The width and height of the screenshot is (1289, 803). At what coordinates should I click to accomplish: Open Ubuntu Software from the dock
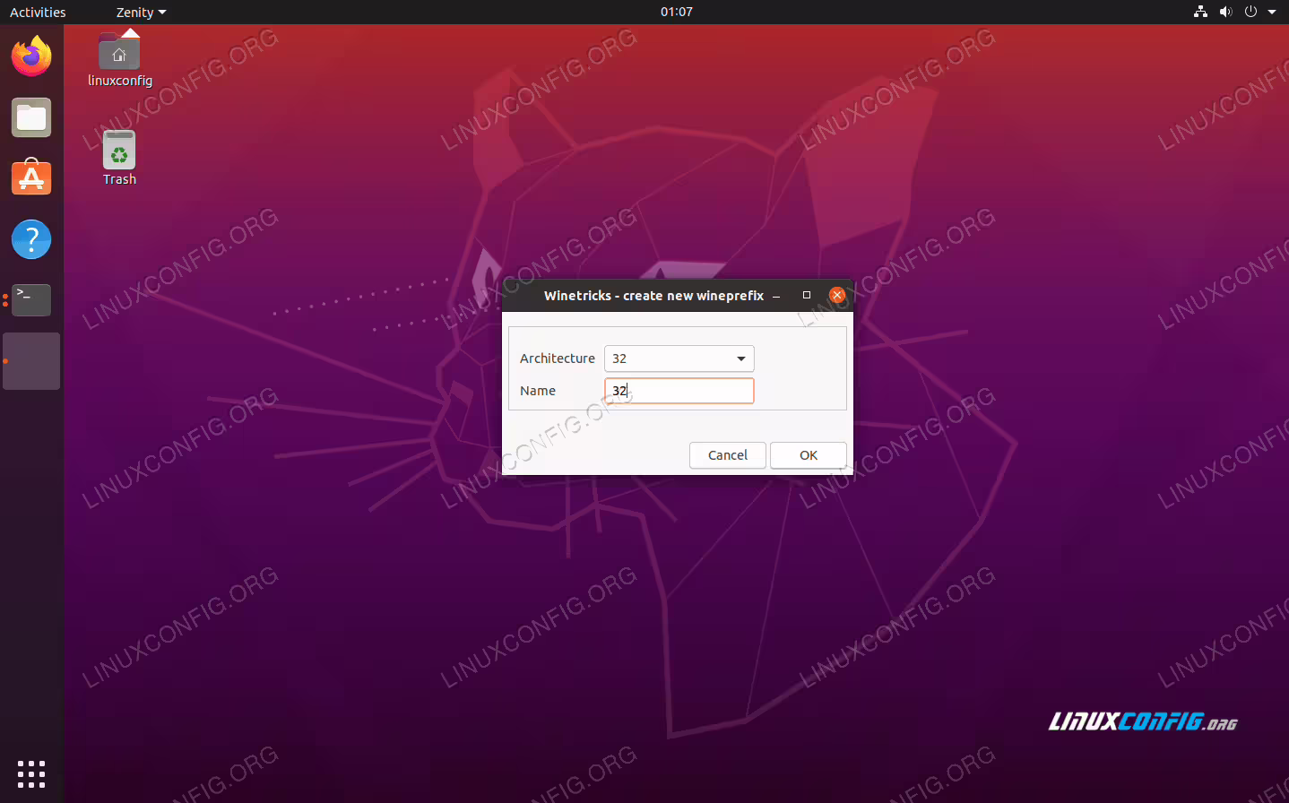tap(31, 178)
